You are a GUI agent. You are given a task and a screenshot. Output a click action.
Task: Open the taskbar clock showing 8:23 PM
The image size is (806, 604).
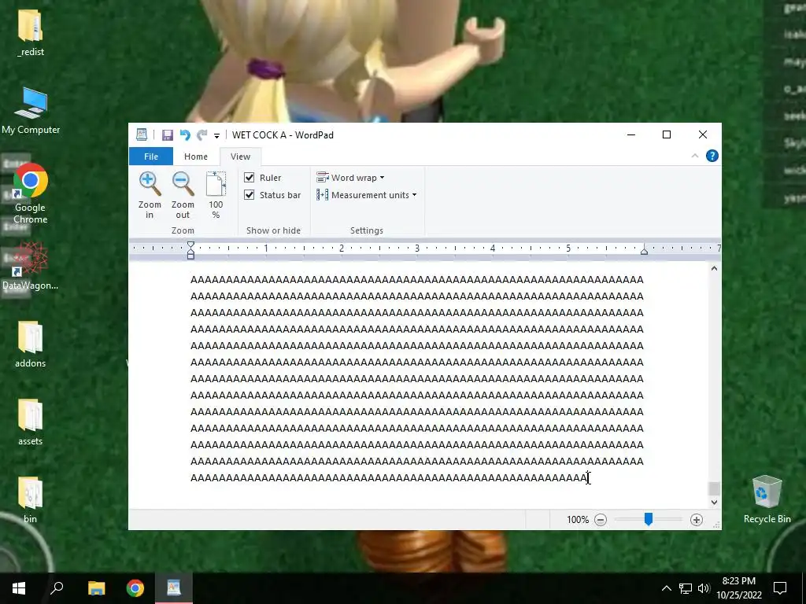click(738, 588)
